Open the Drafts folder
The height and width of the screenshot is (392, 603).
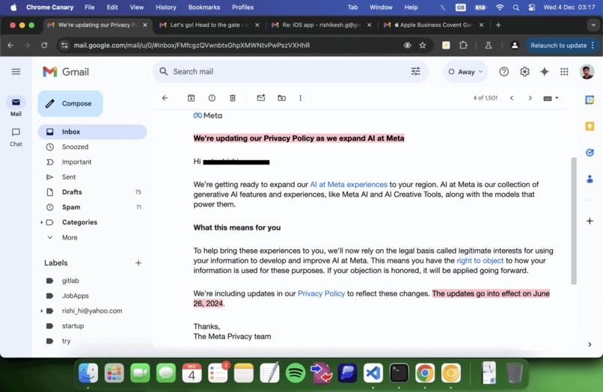(92, 192)
